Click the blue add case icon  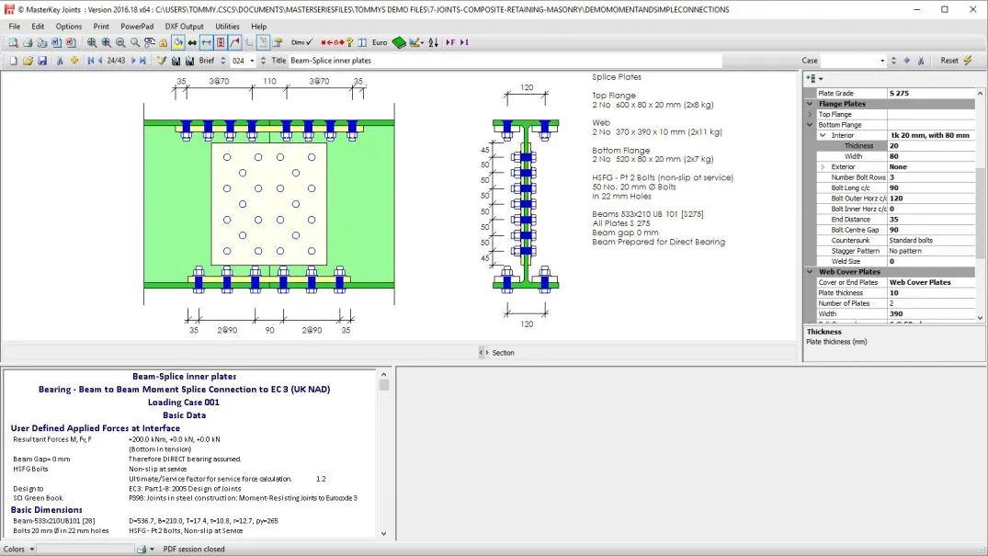click(x=907, y=61)
